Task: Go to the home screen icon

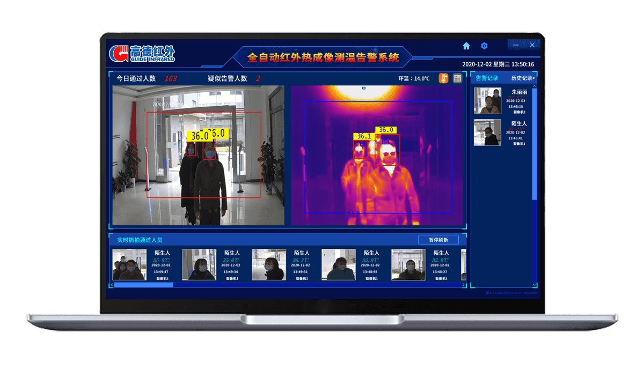Action: tap(466, 46)
